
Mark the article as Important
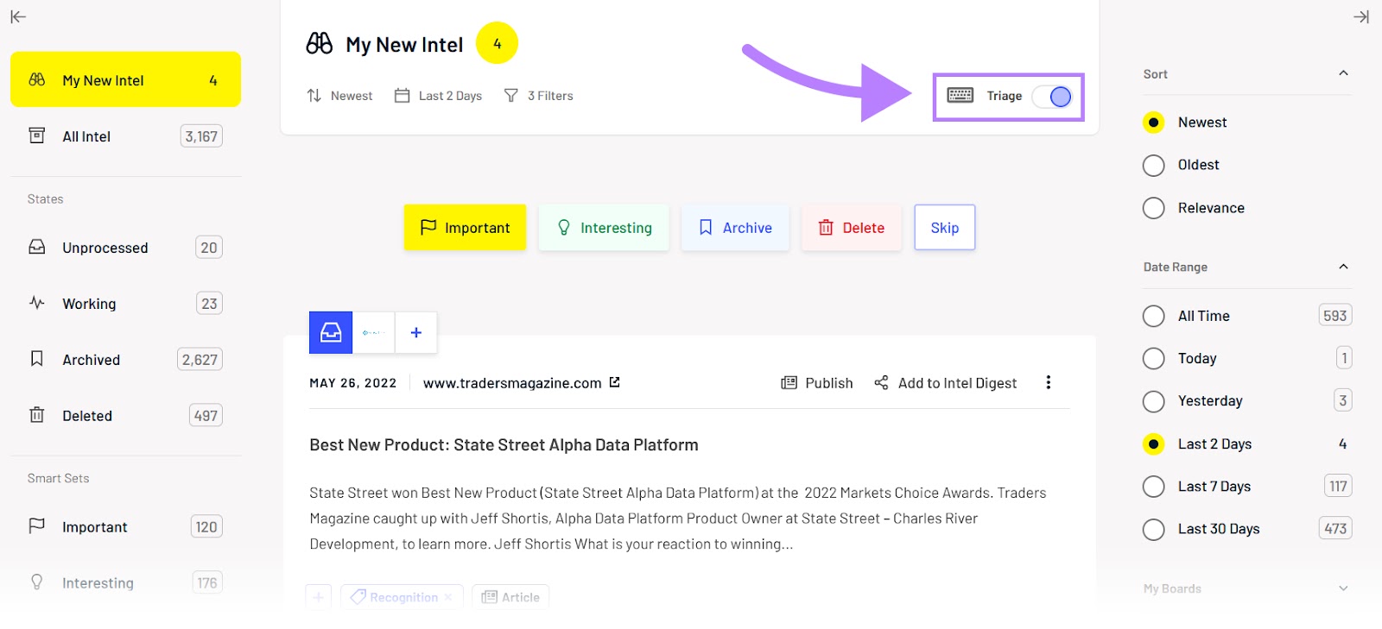click(465, 228)
